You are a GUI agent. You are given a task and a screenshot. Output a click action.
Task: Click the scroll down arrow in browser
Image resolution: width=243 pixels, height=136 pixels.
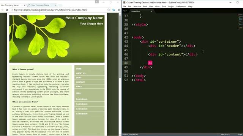coord(120,134)
